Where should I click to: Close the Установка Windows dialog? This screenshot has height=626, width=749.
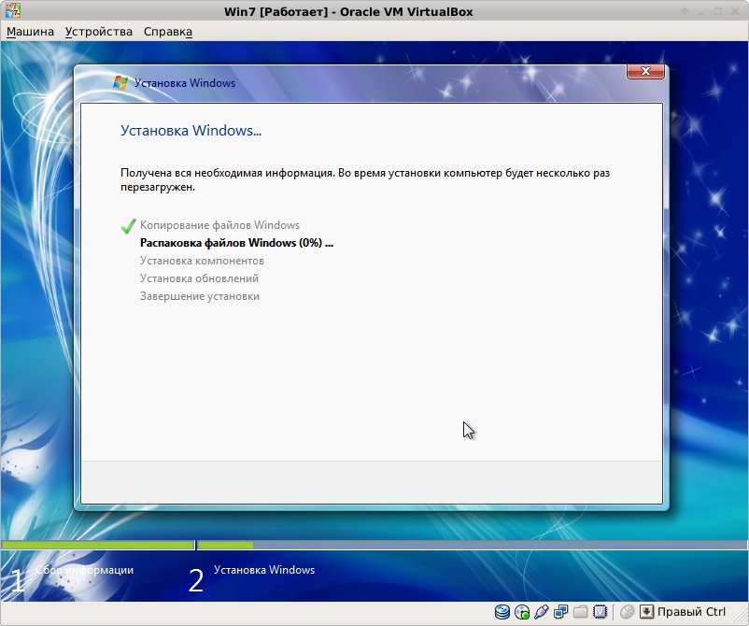pos(645,71)
